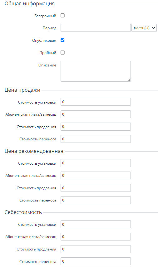Select Стоимость продления field under Цена рекомендованная
The image size is (158, 267).
point(96,188)
